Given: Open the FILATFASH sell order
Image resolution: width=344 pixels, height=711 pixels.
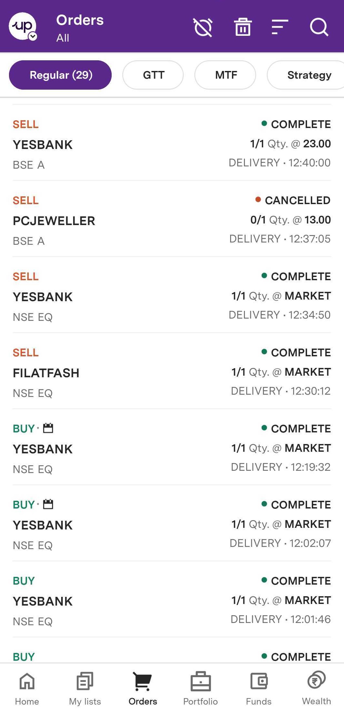Looking at the screenshot, I should tap(172, 372).
